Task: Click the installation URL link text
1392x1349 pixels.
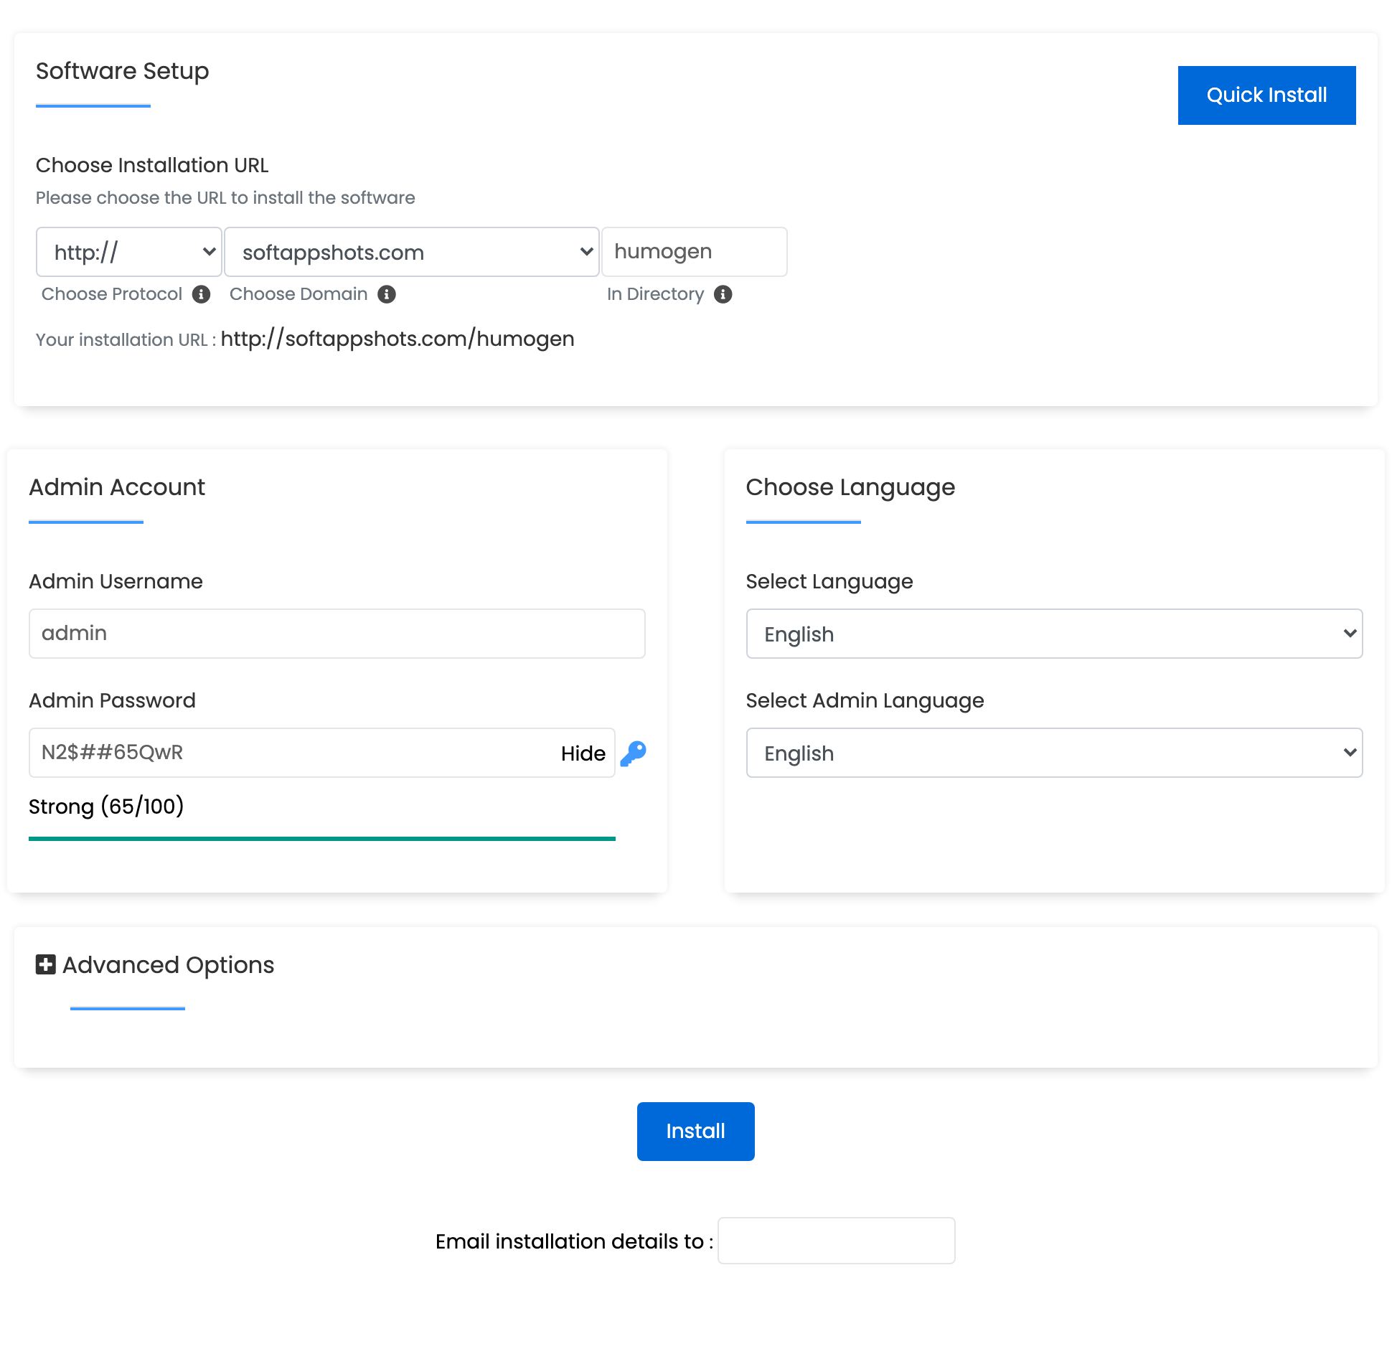Action: pyautogui.click(x=397, y=339)
